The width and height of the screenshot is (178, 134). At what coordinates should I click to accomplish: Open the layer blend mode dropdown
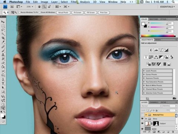coord(151,106)
